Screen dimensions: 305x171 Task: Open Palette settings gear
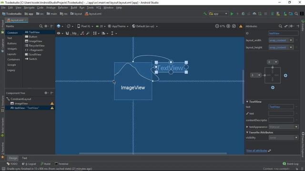pyautogui.click(x=46, y=26)
